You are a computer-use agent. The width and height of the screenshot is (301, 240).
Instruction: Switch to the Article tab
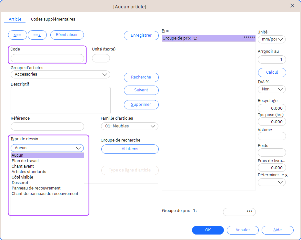coord(15,19)
